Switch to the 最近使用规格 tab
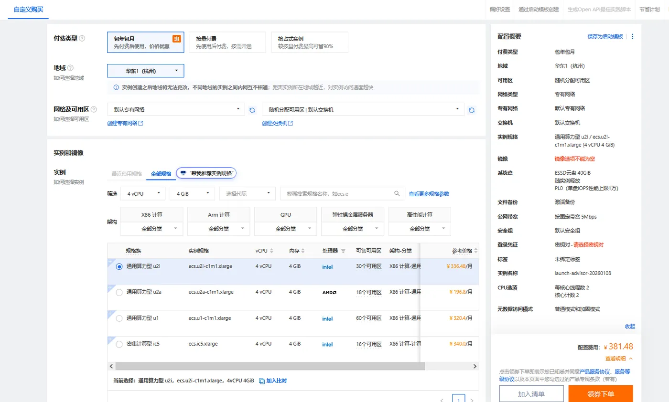 point(127,173)
